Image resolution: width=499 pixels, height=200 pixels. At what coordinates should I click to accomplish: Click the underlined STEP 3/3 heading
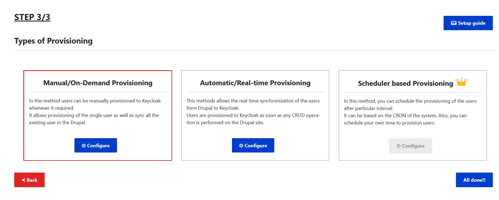point(32,17)
